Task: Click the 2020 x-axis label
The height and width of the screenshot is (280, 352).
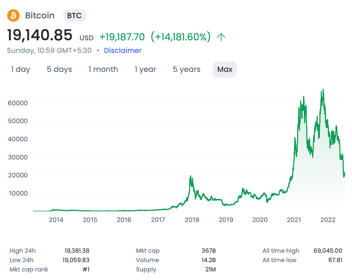Action: pos(260,220)
